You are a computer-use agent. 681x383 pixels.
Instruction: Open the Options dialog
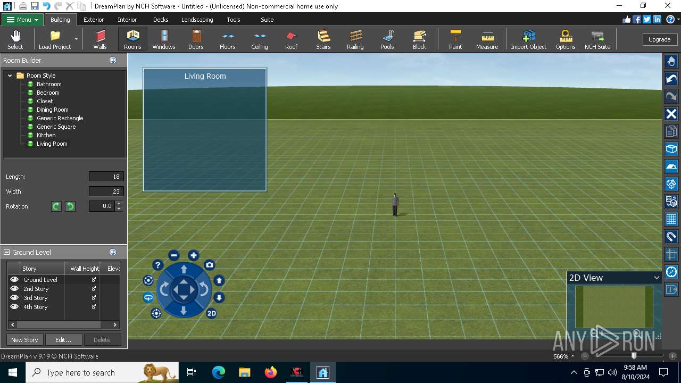pos(566,39)
